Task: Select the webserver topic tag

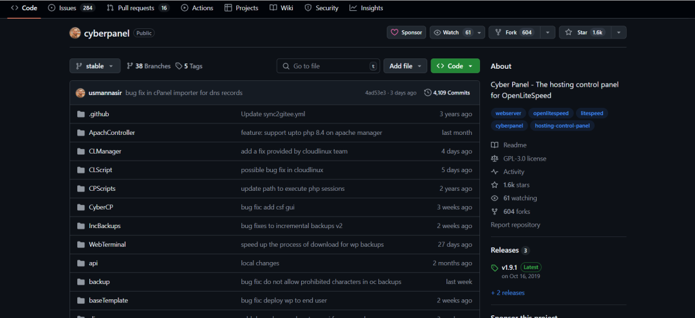Action: pyautogui.click(x=508, y=113)
